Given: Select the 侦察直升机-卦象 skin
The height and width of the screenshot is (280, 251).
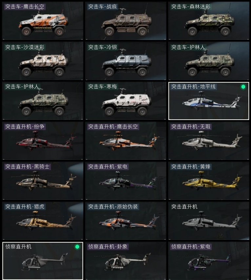Looking at the screenshot, I should [x=126, y=261].
